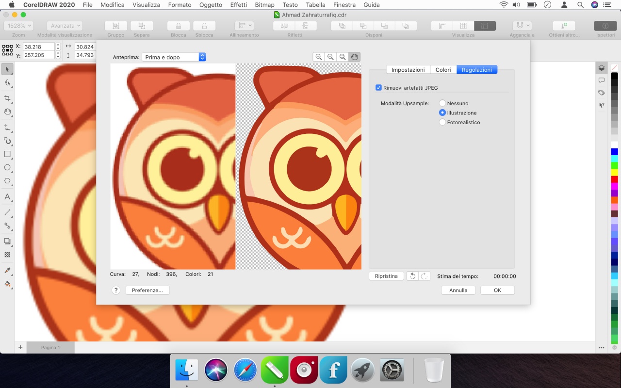
Task: Click the undo arrow beside Ripristina
Action: coord(412,276)
